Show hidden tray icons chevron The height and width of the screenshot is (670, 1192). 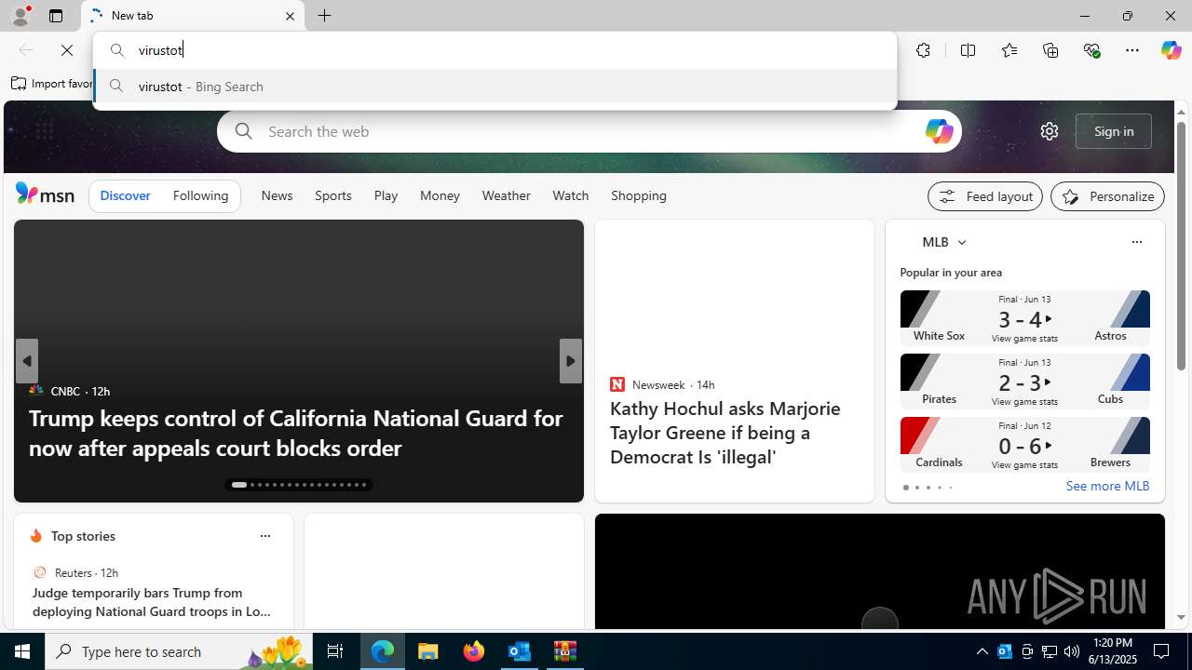[x=982, y=651]
